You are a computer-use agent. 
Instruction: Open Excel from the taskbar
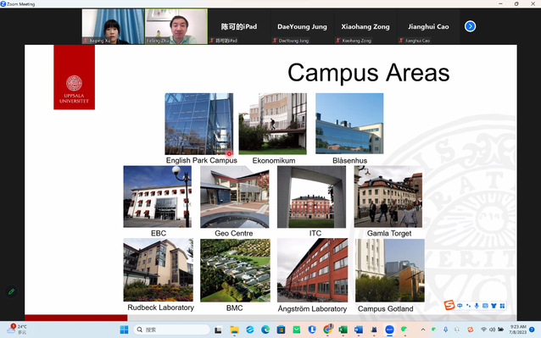click(343, 330)
